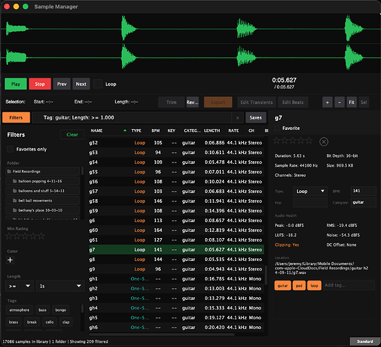Clear the rating with the circled X icon

pos(324,142)
